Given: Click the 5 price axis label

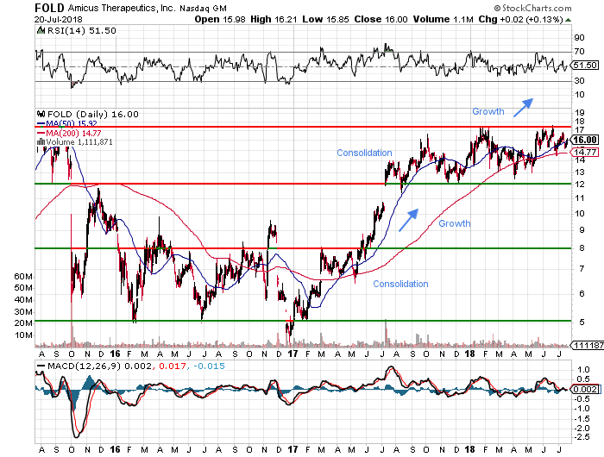Looking at the screenshot, I should (582, 322).
